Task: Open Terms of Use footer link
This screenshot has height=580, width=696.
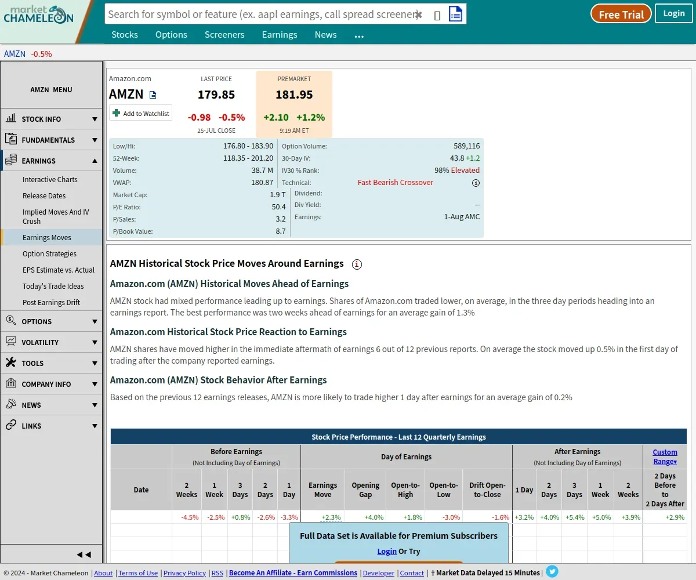Action: pos(138,573)
